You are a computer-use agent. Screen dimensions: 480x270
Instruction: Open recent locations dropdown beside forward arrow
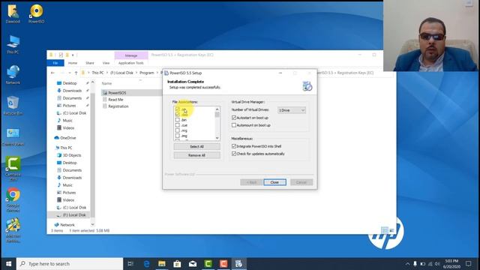(x=70, y=73)
